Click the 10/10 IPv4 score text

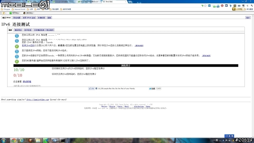(x=19, y=70)
